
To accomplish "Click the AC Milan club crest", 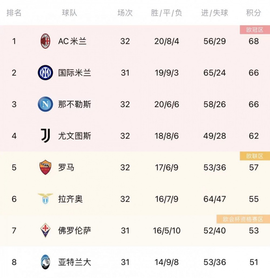I will click(x=45, y=41).
